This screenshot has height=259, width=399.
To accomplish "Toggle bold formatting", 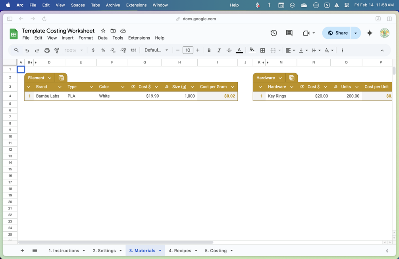I will pos(209,50).
